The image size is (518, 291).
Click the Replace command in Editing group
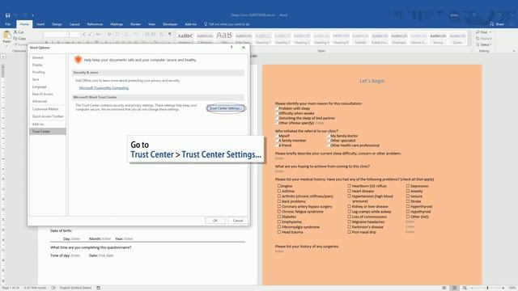[484, 38]
